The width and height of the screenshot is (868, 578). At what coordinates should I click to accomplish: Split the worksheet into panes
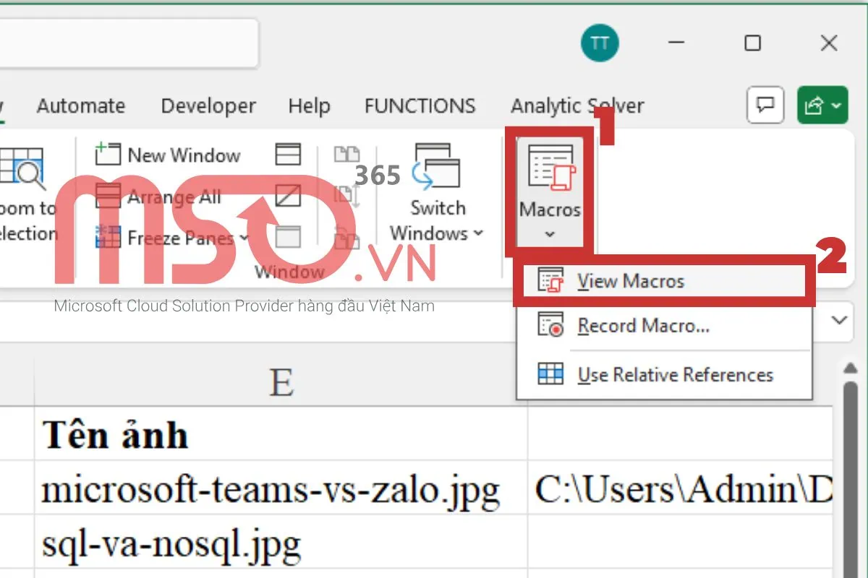pyautogui.click(x=287, y=154)
